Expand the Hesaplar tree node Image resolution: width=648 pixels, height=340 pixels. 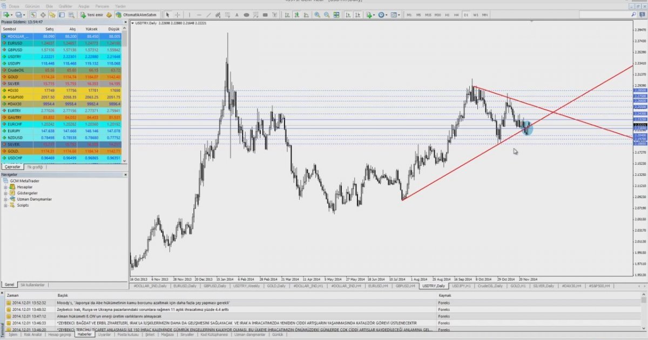pyautogui.click(x=5, y=187)
